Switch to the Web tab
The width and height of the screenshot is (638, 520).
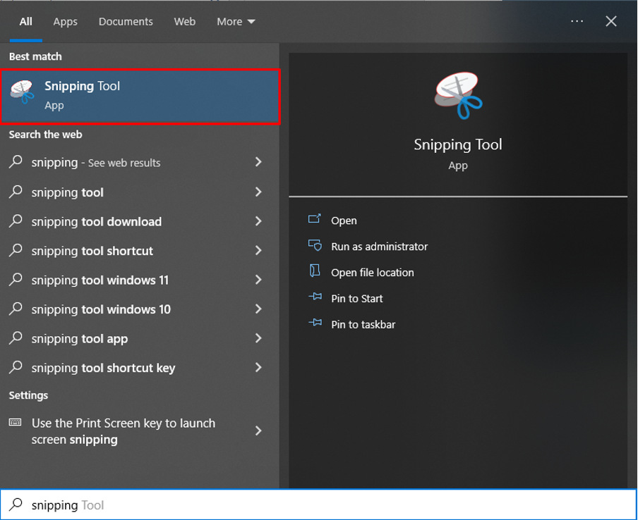point(185,22)
